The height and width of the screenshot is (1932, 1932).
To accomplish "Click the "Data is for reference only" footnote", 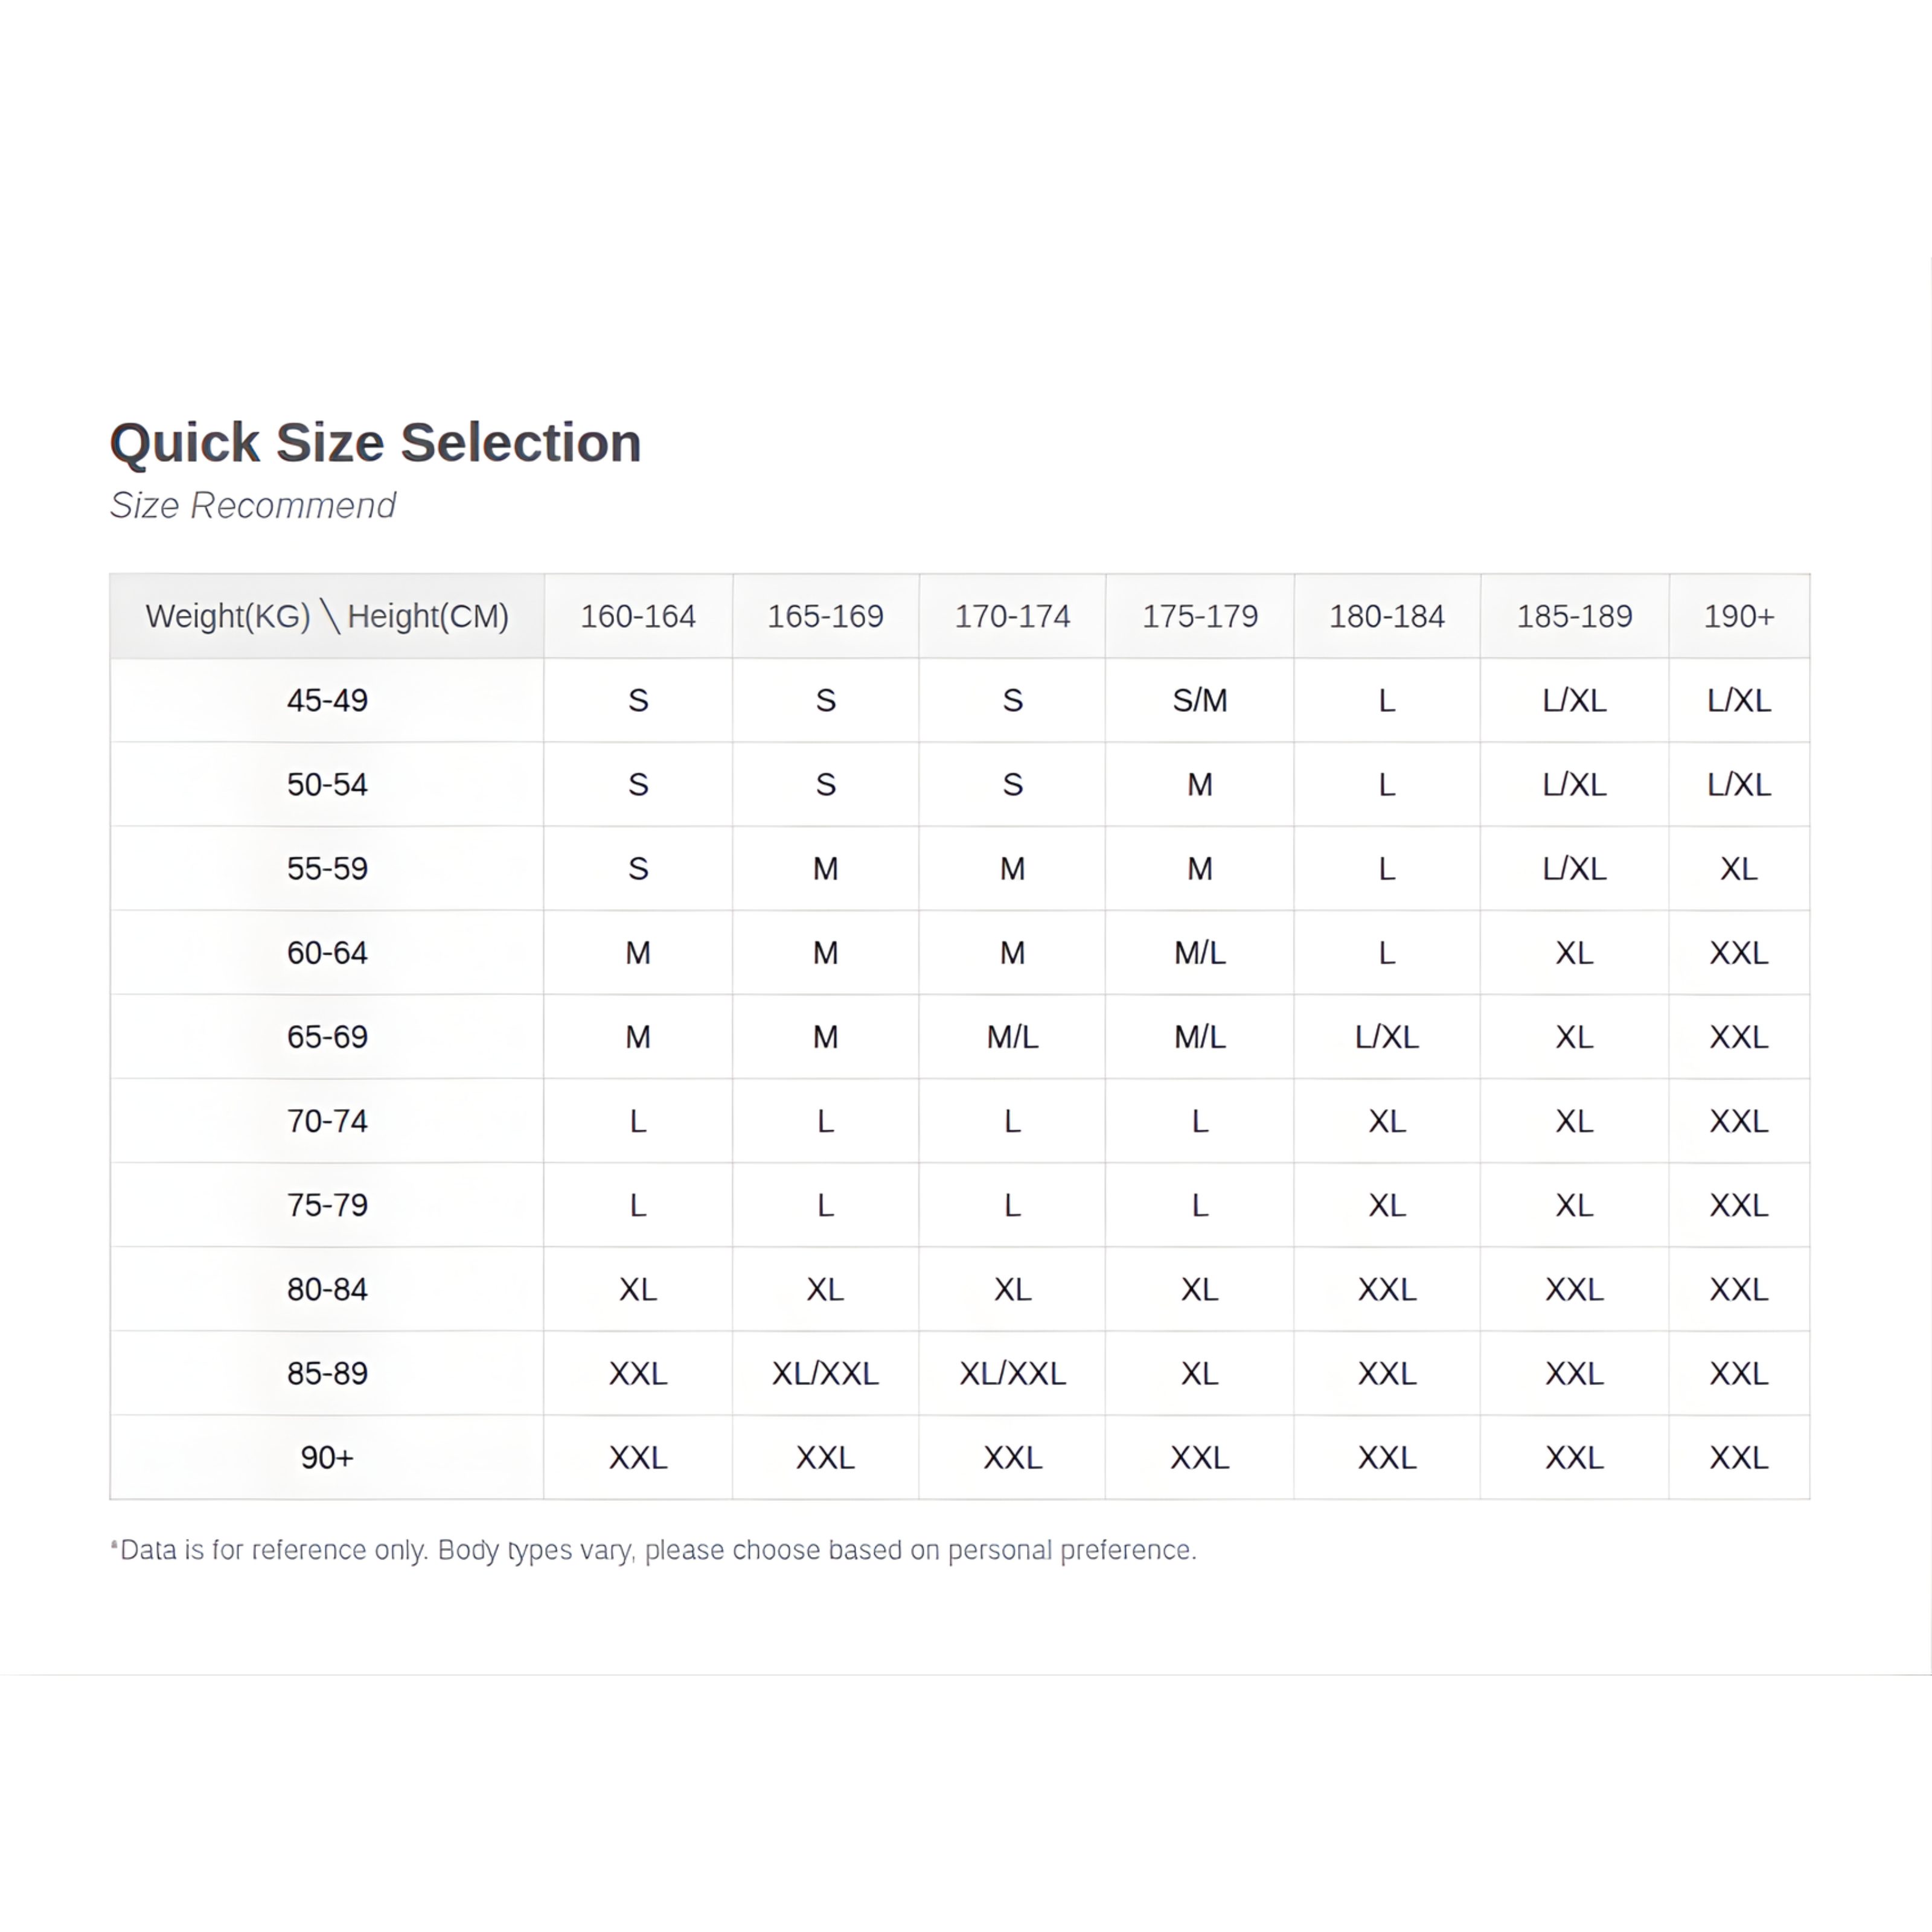I will (654, 1550).
